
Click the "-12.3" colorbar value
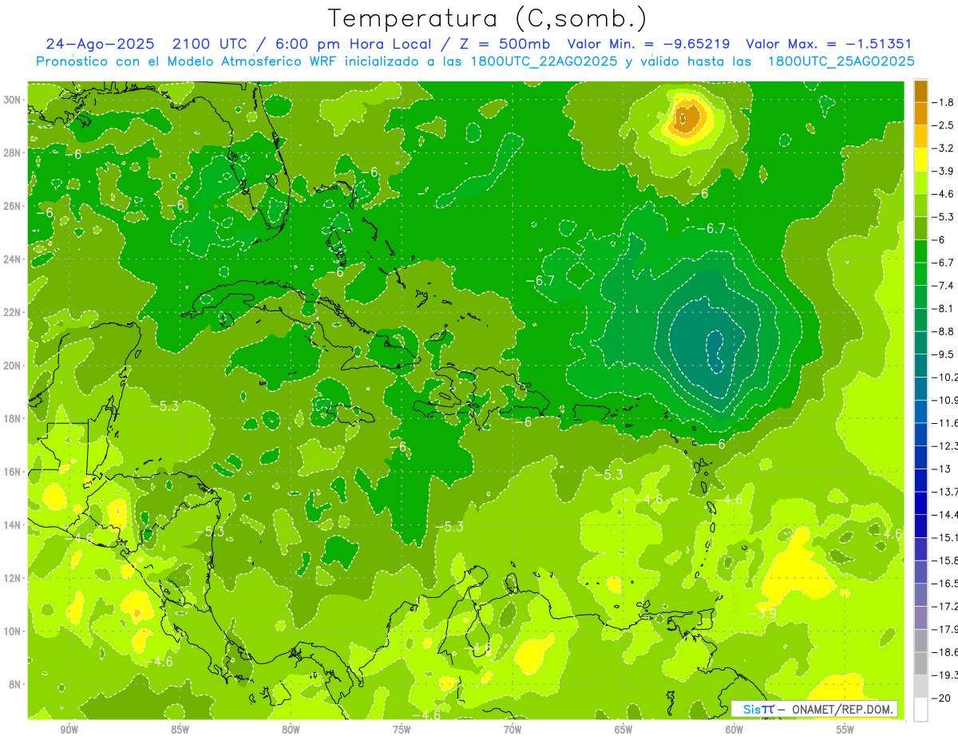945,445
